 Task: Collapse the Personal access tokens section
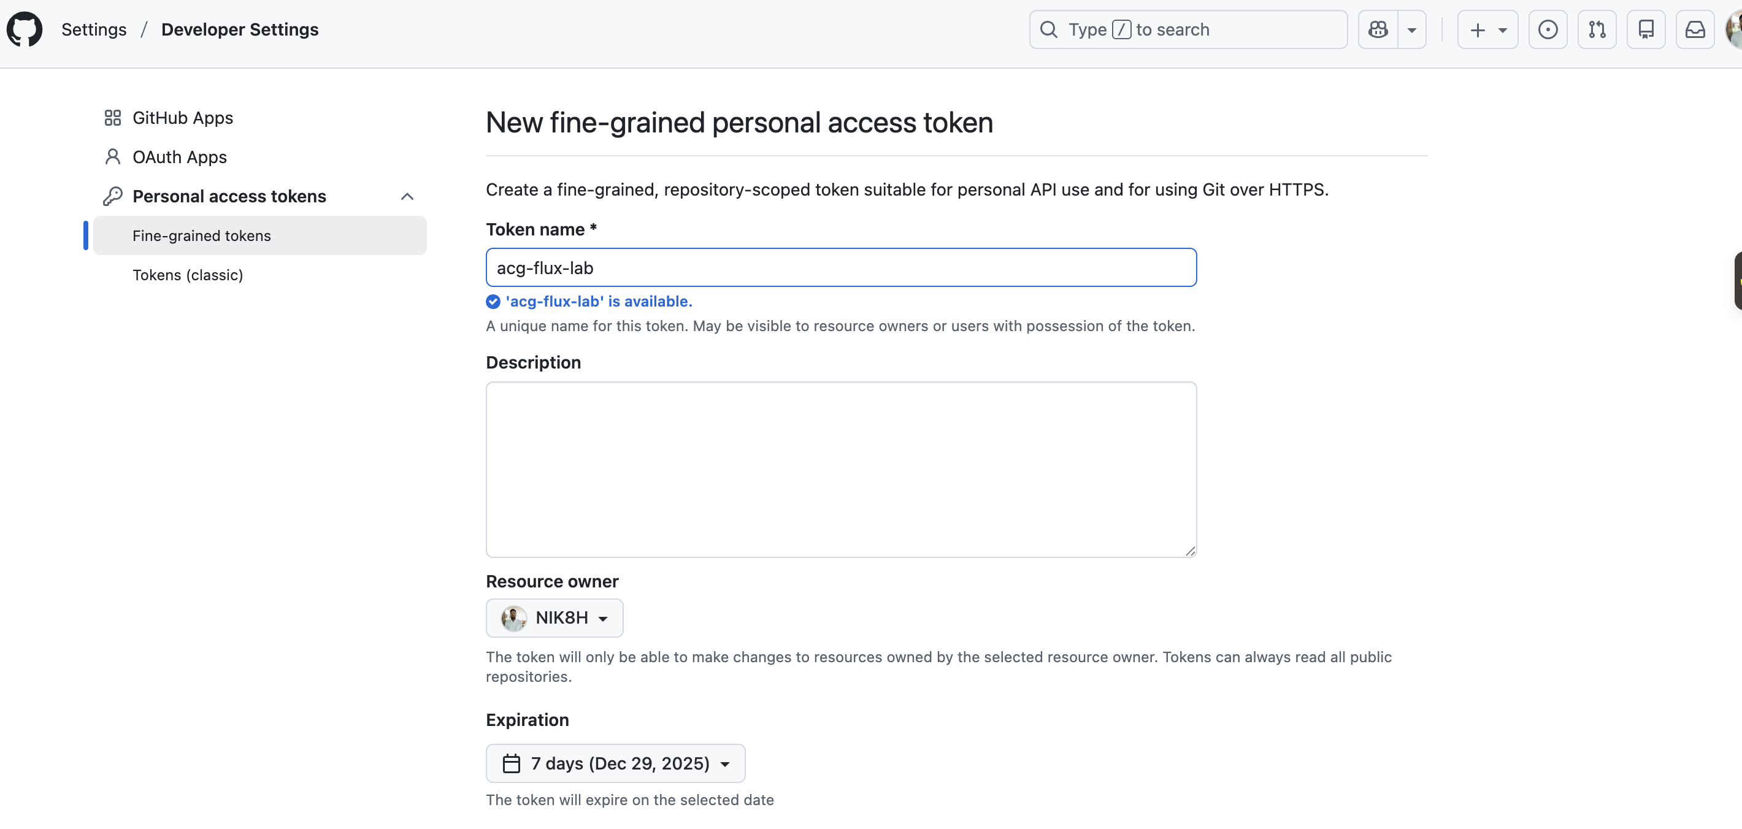[x=407, y=196]
